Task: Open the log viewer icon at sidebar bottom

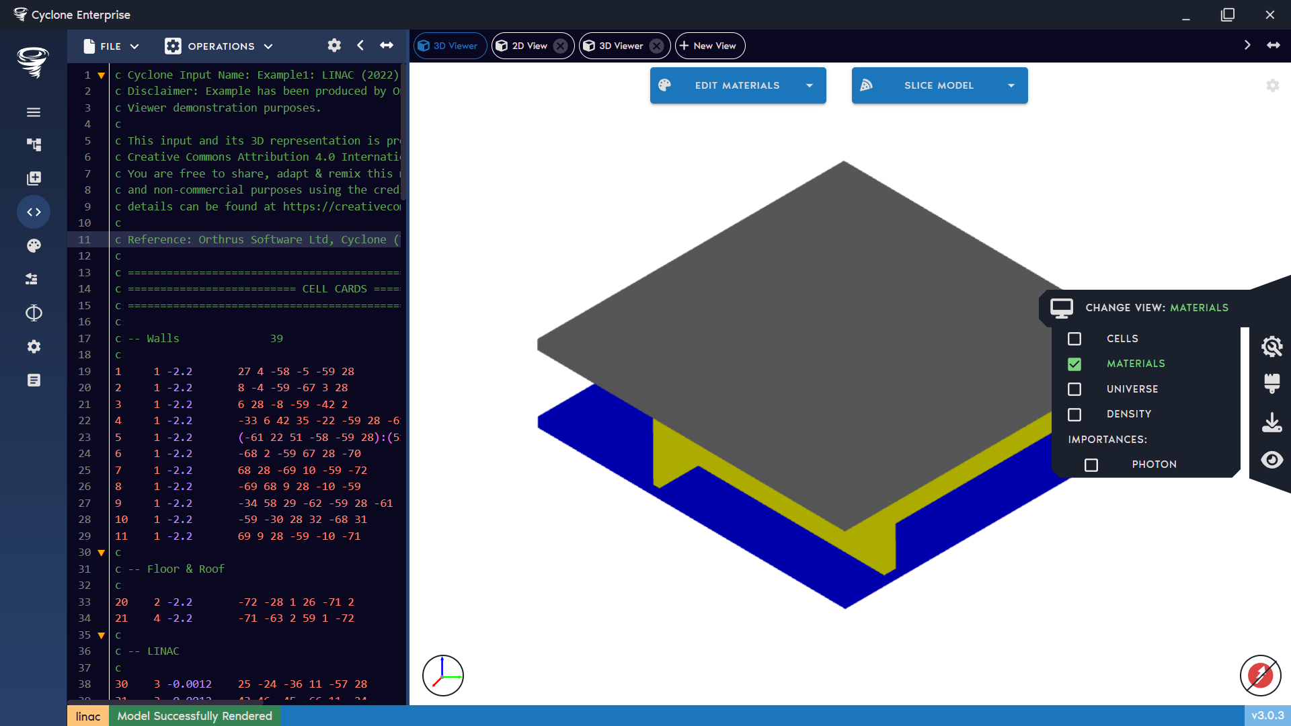Action: [x=34, y=380]
